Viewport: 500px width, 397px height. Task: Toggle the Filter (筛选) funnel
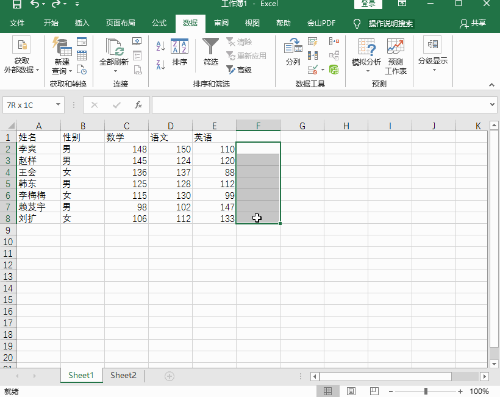pyautogui.click(x=211, y=52)
